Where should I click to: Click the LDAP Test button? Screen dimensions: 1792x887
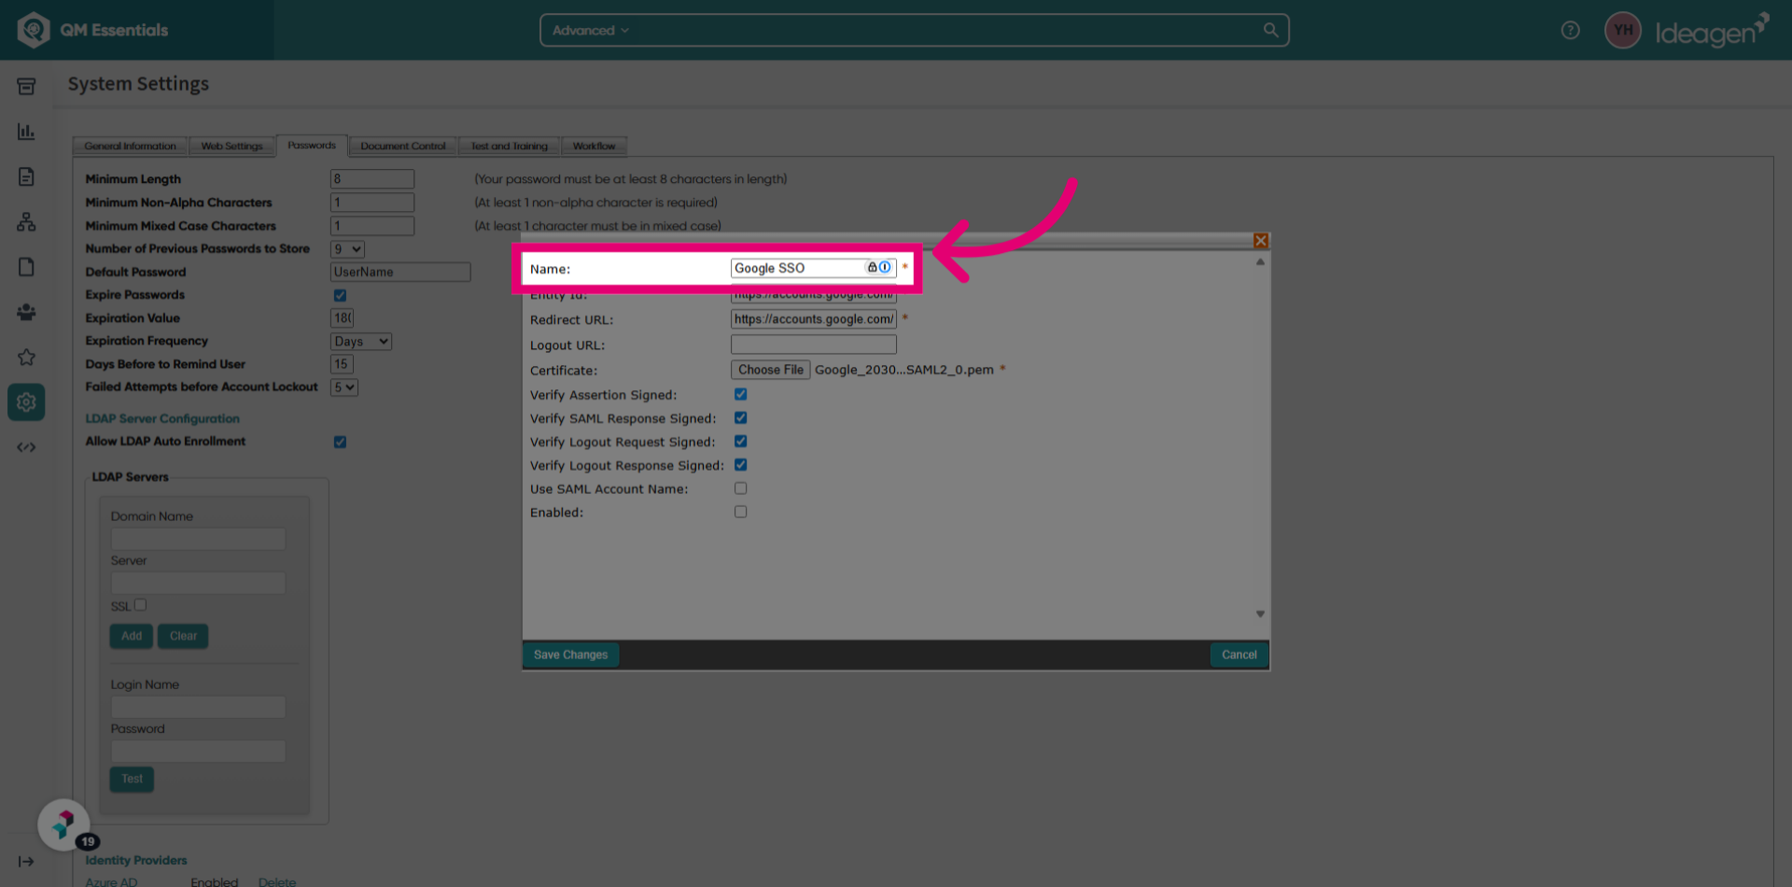click(132, 779)
